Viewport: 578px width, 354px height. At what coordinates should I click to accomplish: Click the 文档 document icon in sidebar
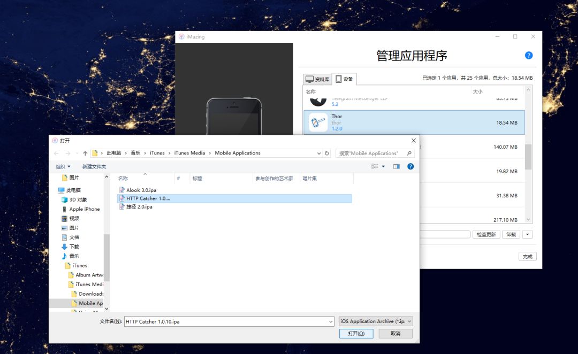65,237
